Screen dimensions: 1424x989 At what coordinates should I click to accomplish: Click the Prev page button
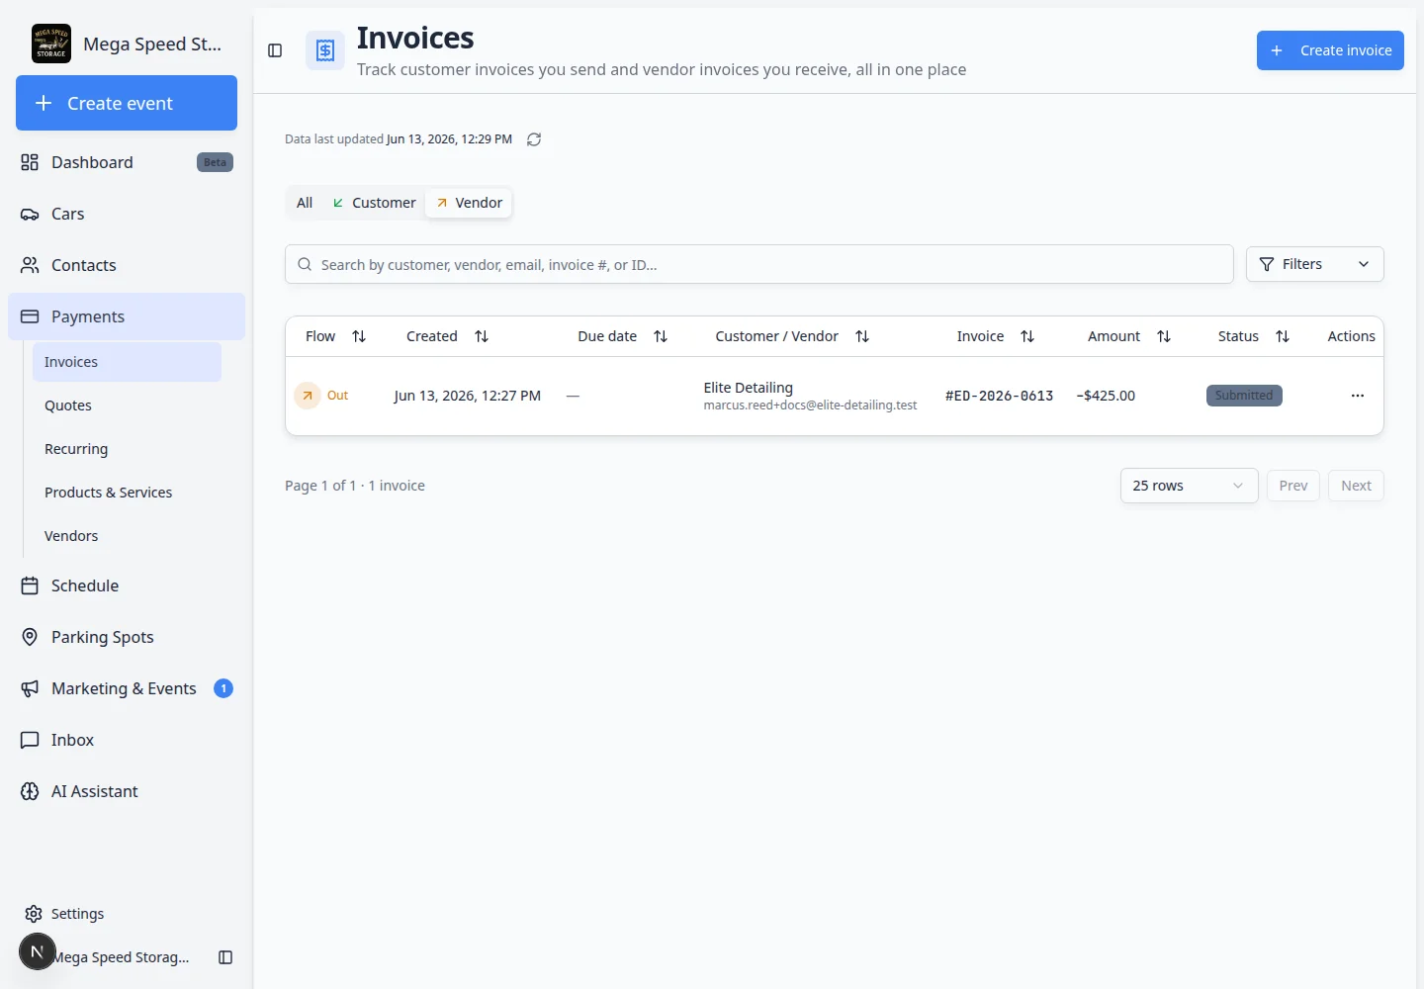(x=1292, y=486)
